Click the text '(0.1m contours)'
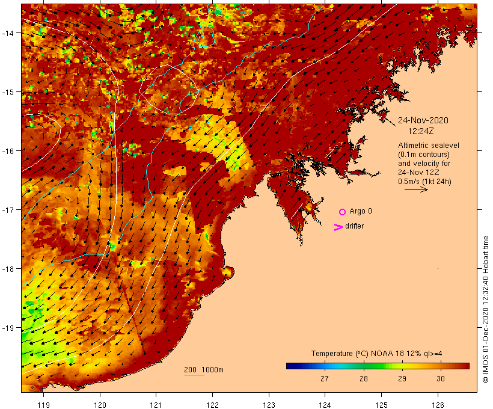This screenshot has height=409, width=493. pos(423,155)
